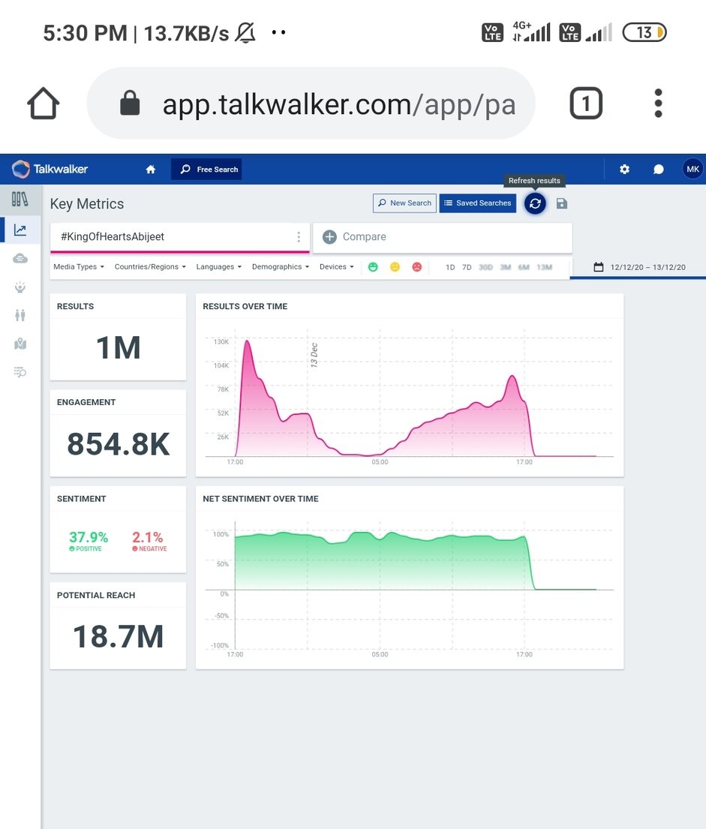Select the 3M time range
706x829 pixels.
click(506, 268)
